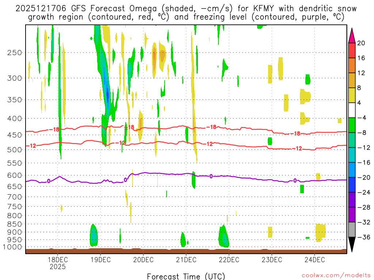Click the Forecast Time (UTC) axis title

coord(186,276)
